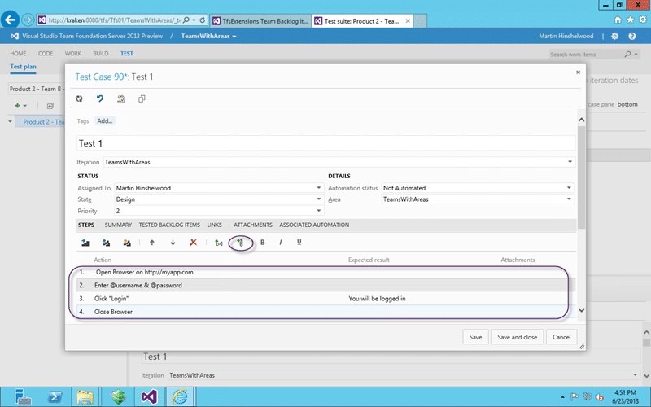Click the Insert step icon
The image size is (651, 407).
tap(85, 243)
